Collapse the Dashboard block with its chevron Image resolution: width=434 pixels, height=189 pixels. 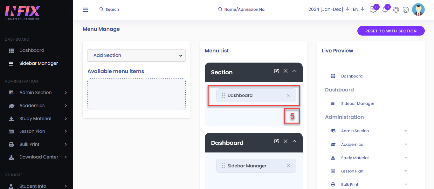294,141
